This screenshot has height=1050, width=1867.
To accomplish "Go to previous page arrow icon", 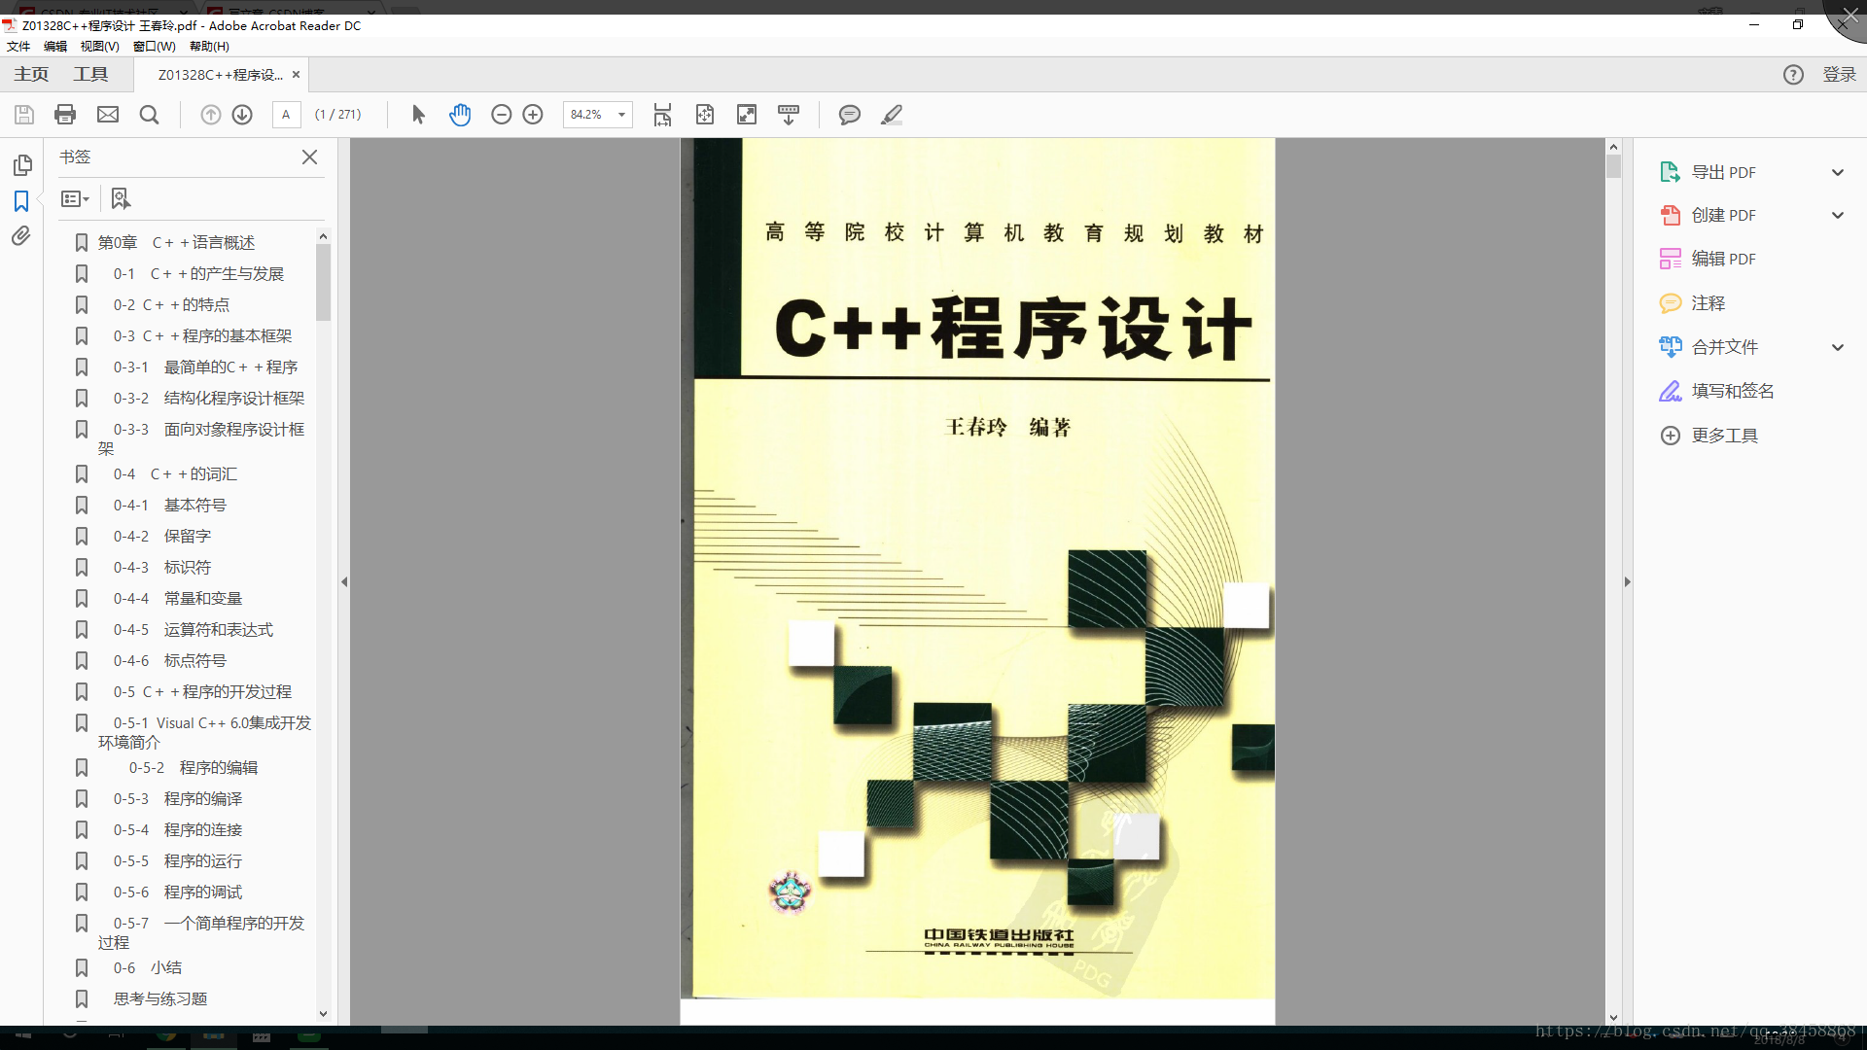I will click(210, 115).
